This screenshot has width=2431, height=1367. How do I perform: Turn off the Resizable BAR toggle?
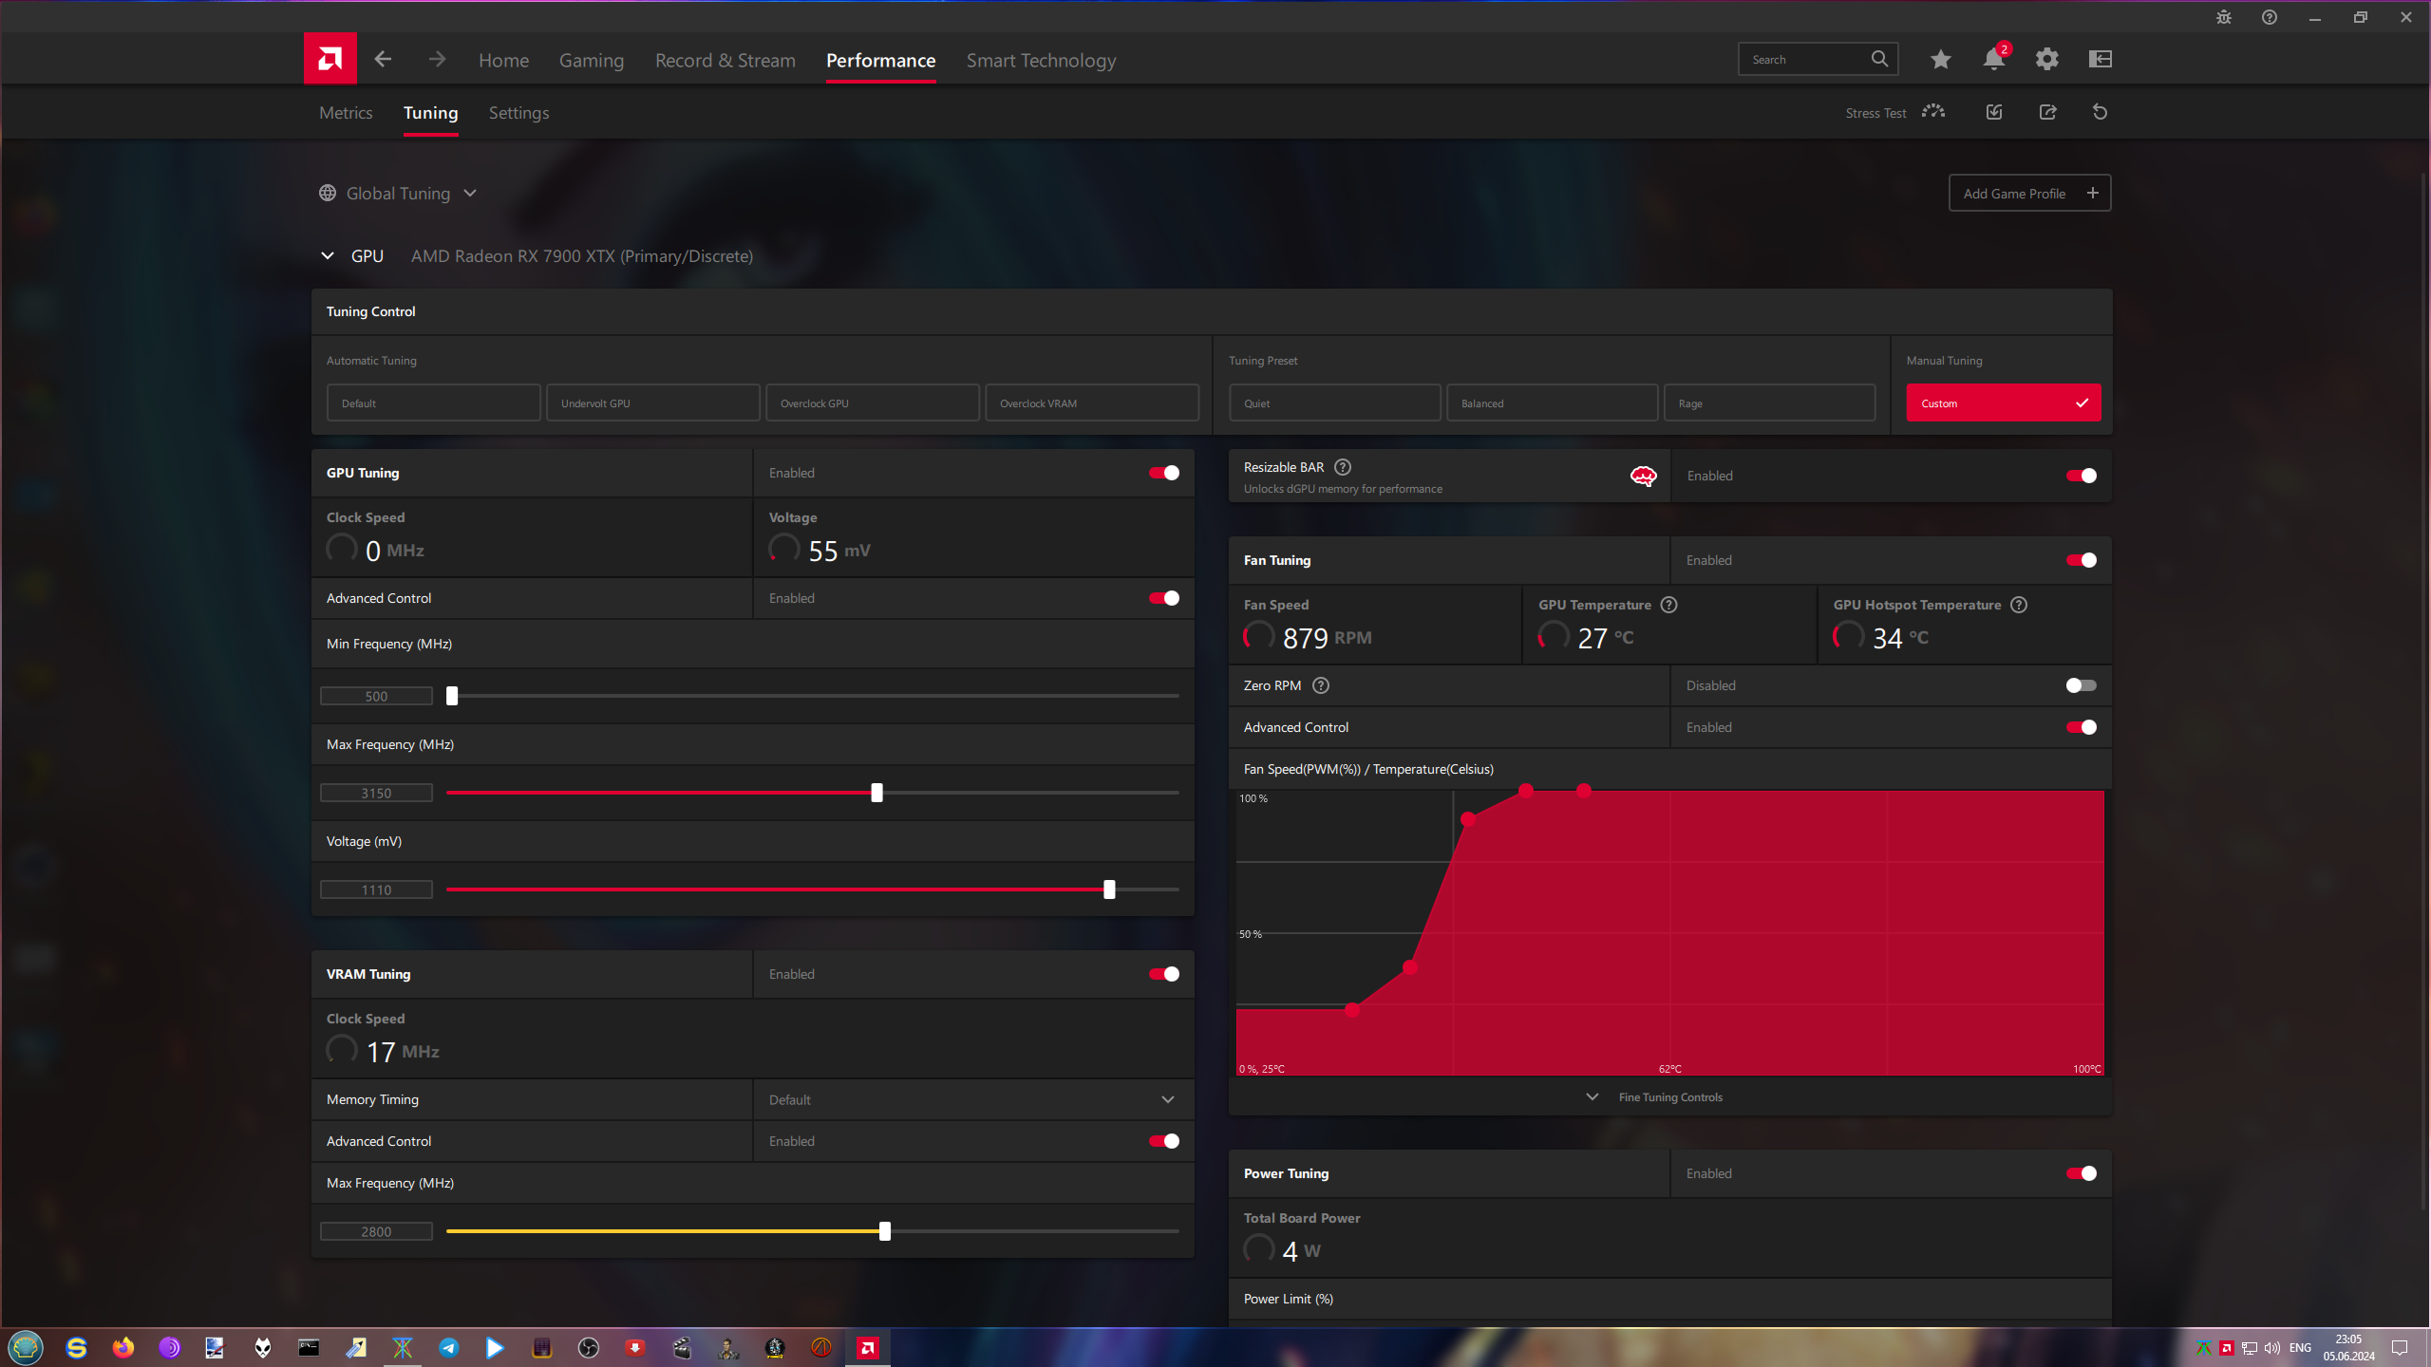coord(2081,476)
